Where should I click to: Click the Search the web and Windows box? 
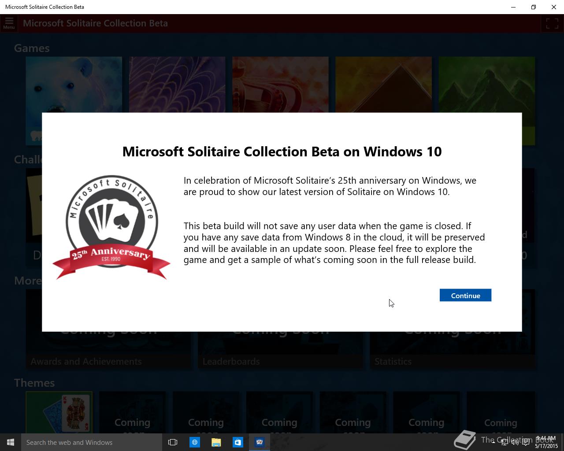click(92, 442)
